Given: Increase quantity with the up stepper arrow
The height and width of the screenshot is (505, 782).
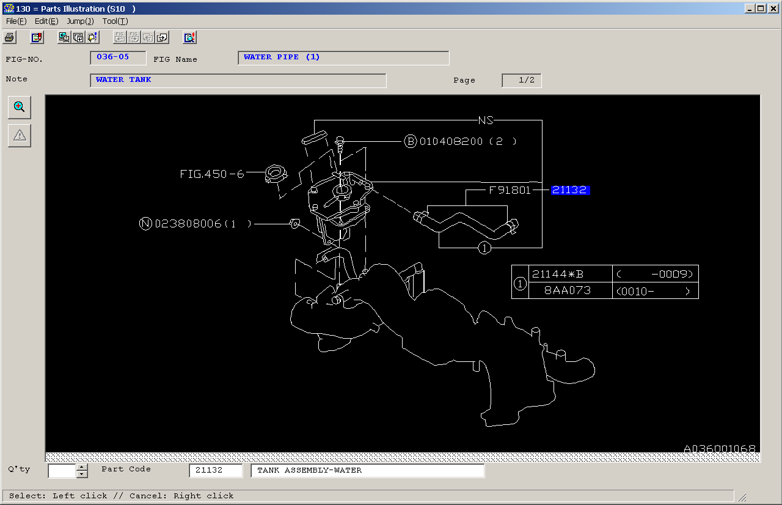Looking at the screenshot, I should coord(82,468).
